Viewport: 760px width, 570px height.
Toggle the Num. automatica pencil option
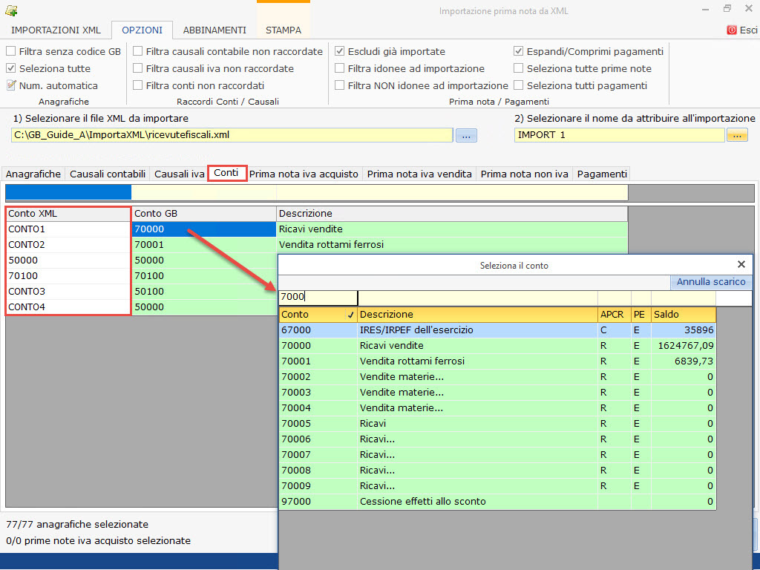(11, 85)
